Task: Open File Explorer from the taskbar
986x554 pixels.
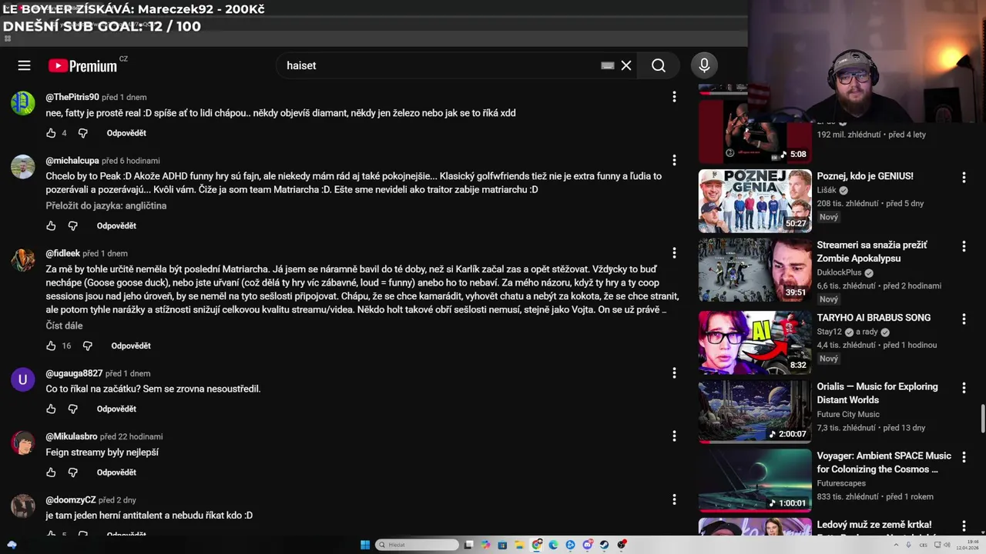Action: [519, 545]
